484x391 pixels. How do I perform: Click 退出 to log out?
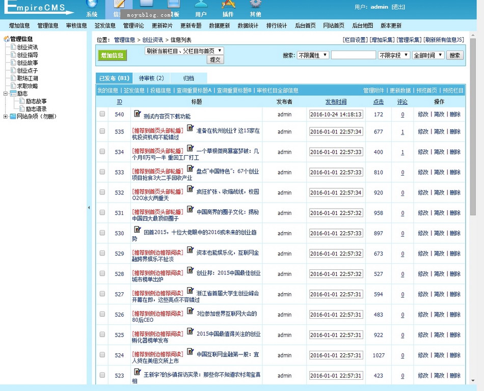(398, 7)
